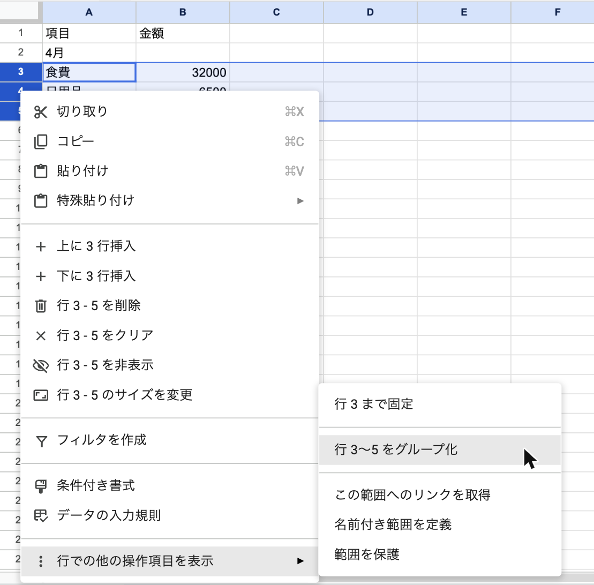
Task: Expand the 特殊貼り付け submenu arrow
Action: coord(300,201)
